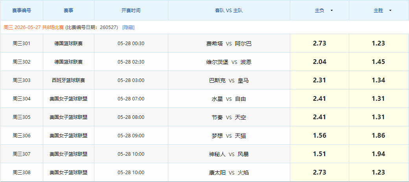409x182 pixels.
Task: Select 主胜 odds 1.23 for 周三301
Action: [379, 44]
